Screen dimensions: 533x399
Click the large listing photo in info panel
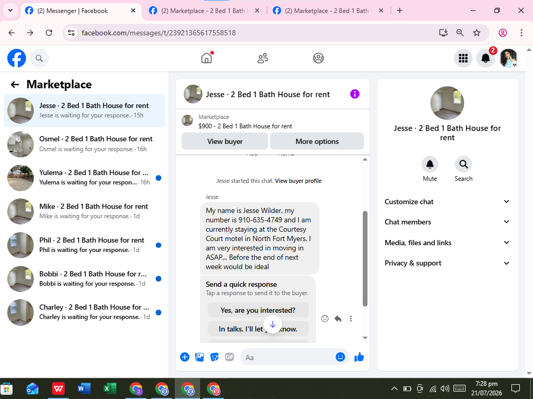[x=447, y=103]
